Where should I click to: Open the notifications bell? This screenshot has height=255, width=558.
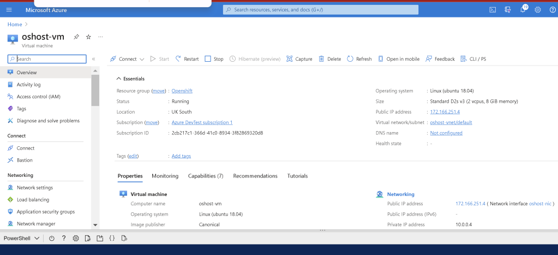pyautogui.click(x=523, y=10)
